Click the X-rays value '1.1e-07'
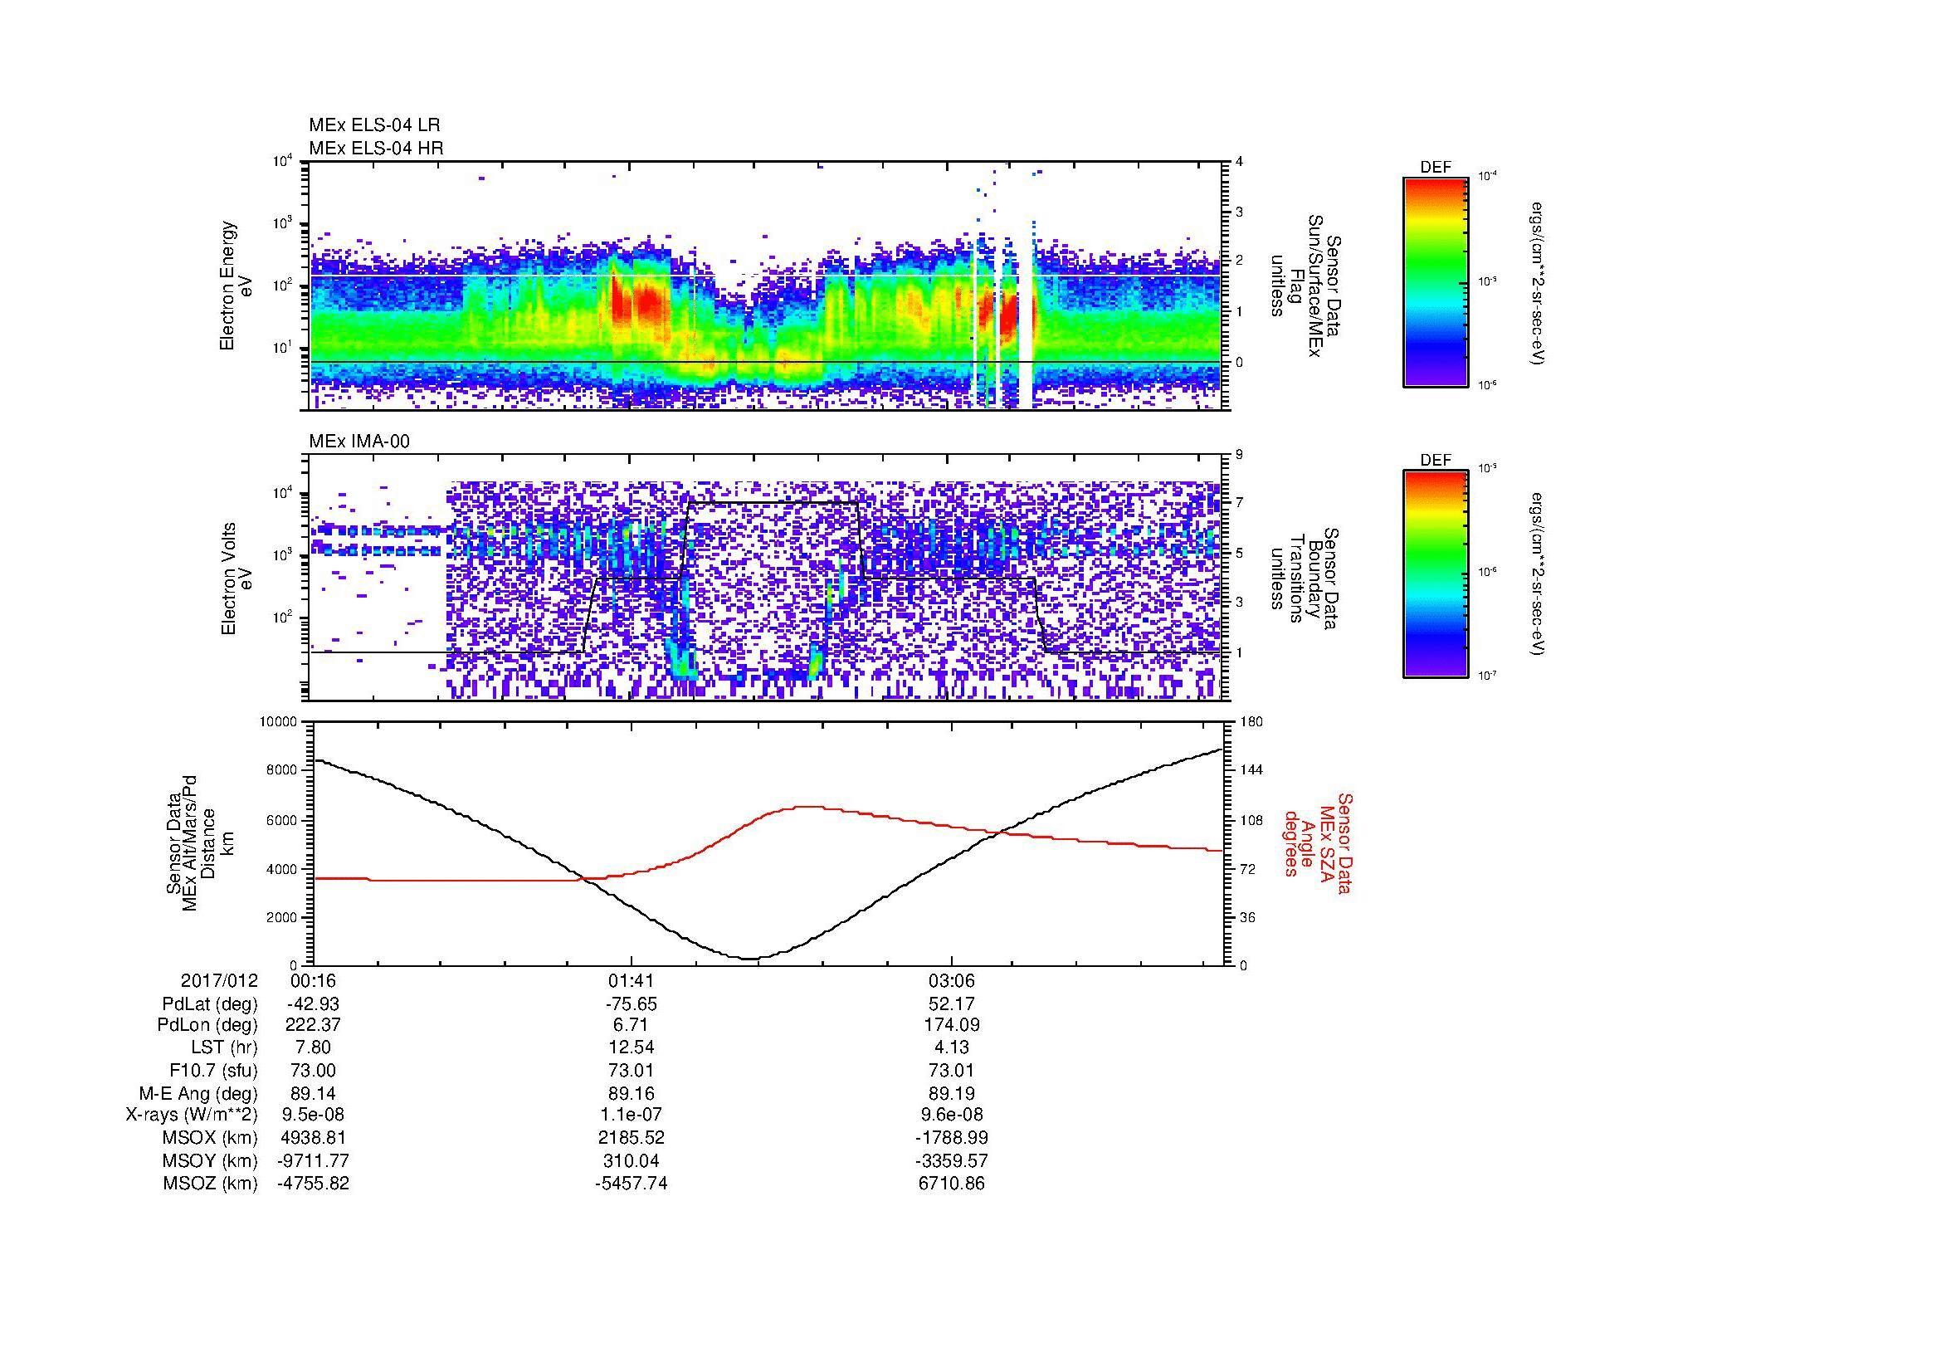 631,1115
